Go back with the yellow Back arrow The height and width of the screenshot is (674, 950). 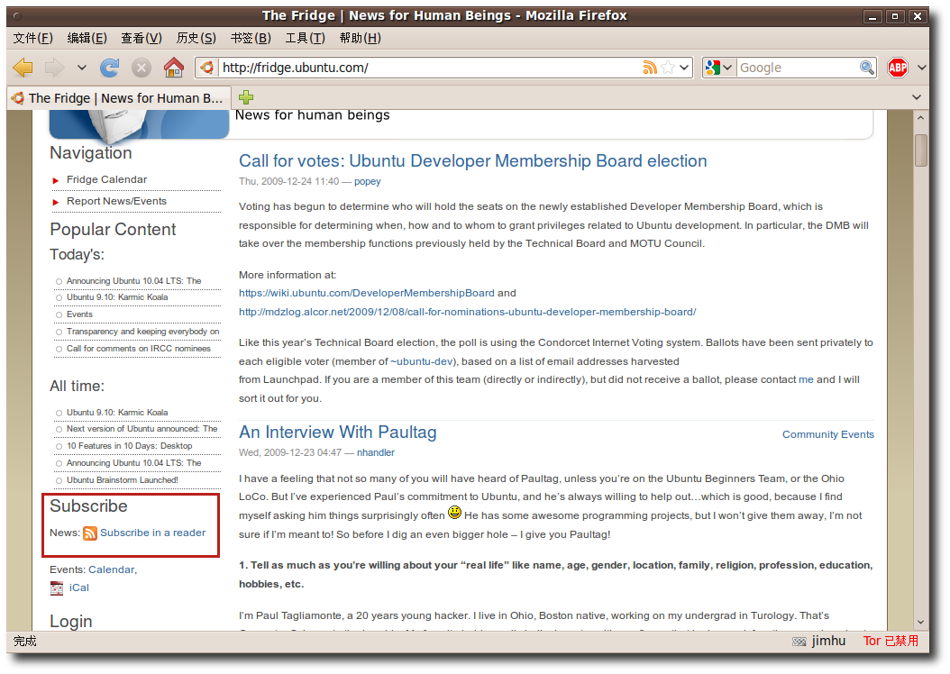(x=23, y=68)
